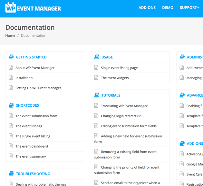Viewport: 203px width, 186px height.
Task: Open the GETTING STARTED section heading
Action: coord(31,57)
